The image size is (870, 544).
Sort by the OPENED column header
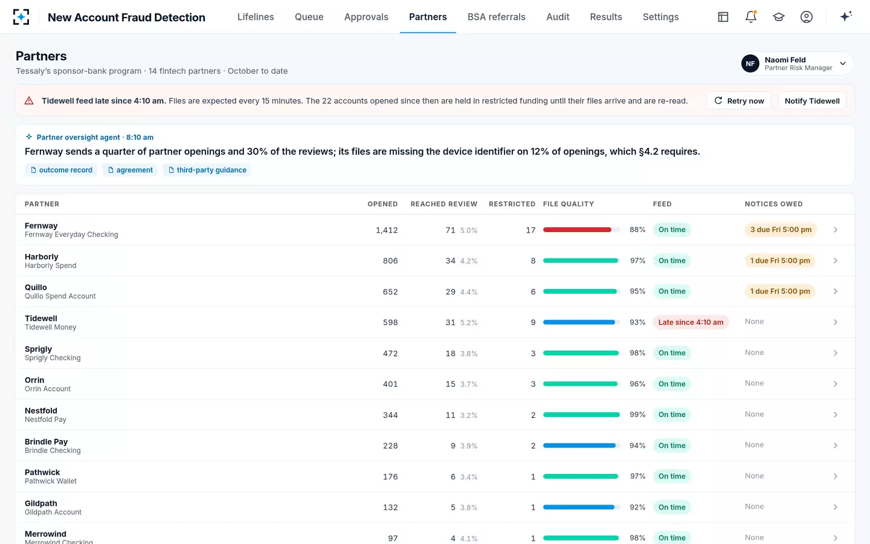tap(382, 204)
